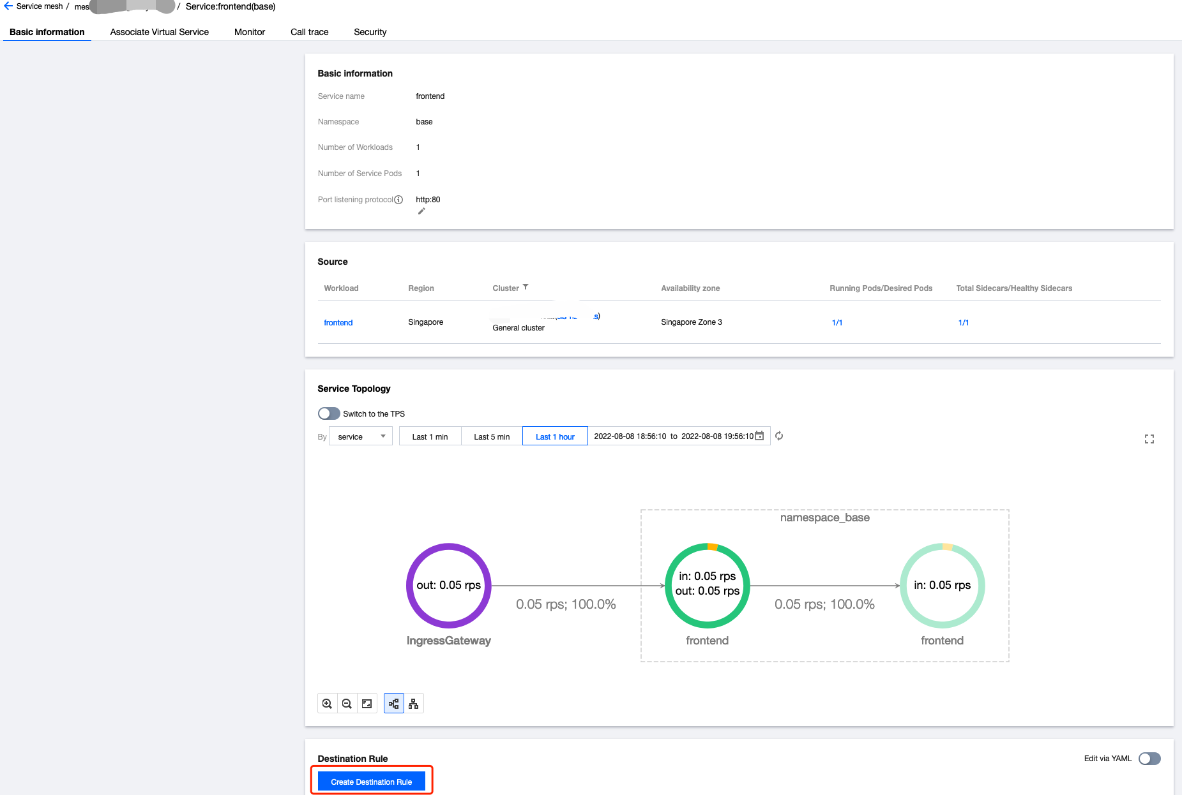The width and height of the screenshot is (1182, 795).
Task: Open the Call trace tab
Action: [x=309, y=32]
